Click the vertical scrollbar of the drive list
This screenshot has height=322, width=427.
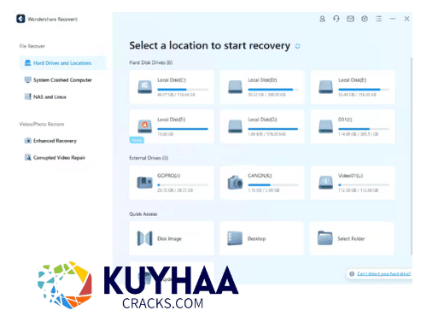(x=412, y=156)
